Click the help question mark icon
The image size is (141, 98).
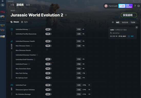[x=135, y=6]
